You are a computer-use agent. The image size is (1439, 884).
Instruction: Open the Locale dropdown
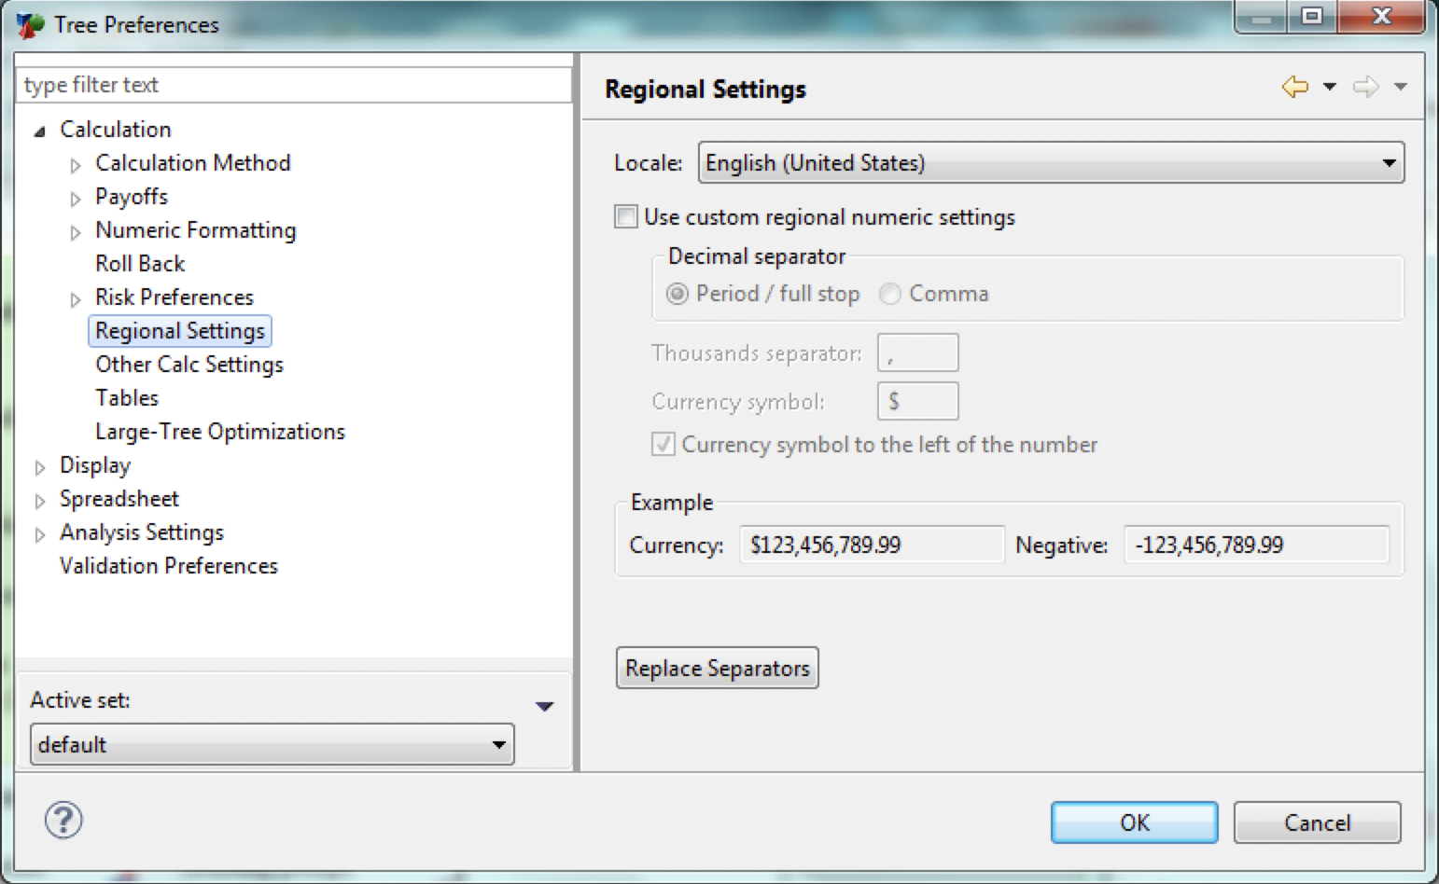(x=1387, y=162)
